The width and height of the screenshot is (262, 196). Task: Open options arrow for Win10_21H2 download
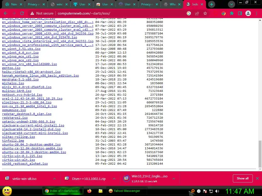(174, 179)
